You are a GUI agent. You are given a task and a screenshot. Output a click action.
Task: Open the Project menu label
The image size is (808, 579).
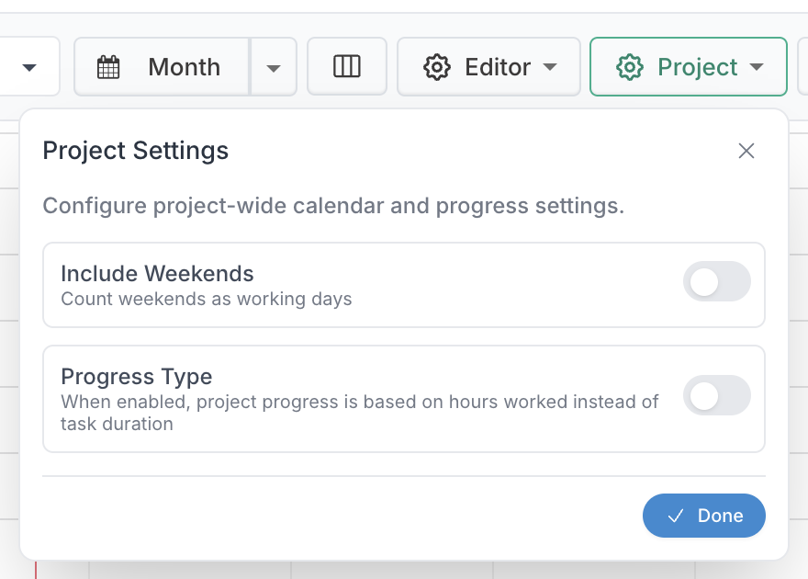tap(697, 67)
